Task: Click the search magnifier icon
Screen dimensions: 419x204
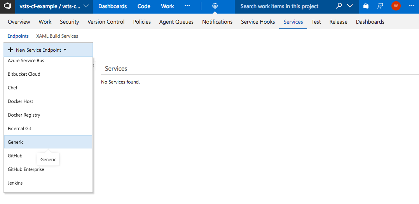Action: click(339, 6)
